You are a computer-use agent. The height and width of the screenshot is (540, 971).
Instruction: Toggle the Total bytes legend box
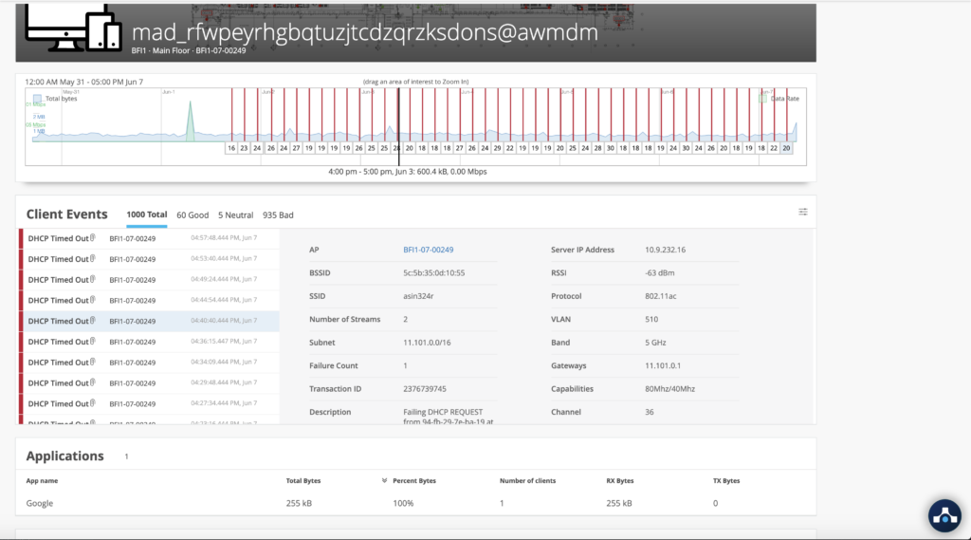click(38, 99)
